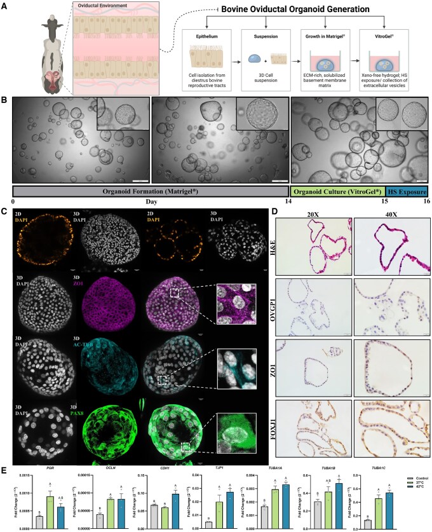The image size is (432, 532).
Task: Click day 16 marker on the timeline
Action: (426, 201)
